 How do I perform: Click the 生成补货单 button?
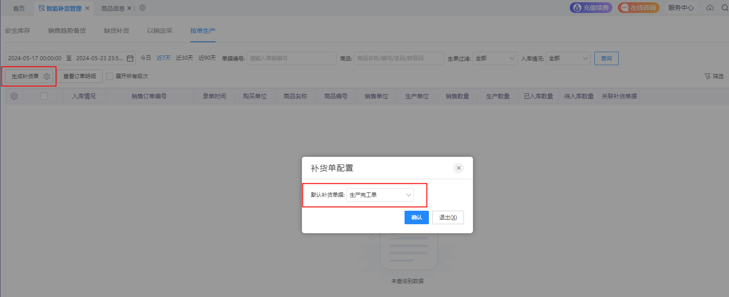click(x=25, y=76)
